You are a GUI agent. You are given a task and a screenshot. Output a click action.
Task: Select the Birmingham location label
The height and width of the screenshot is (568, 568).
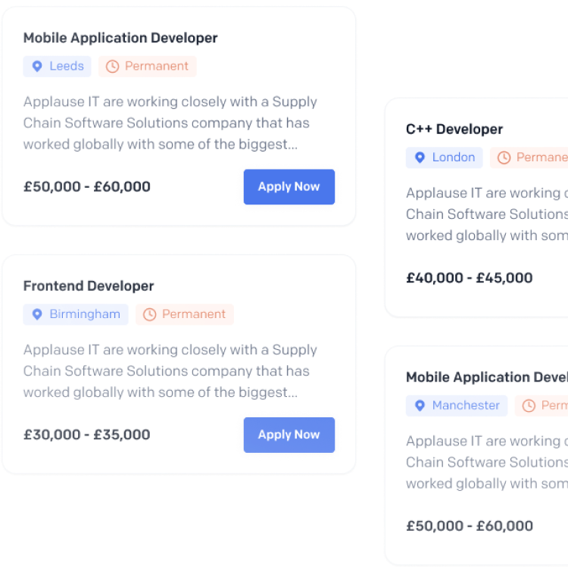85,314
